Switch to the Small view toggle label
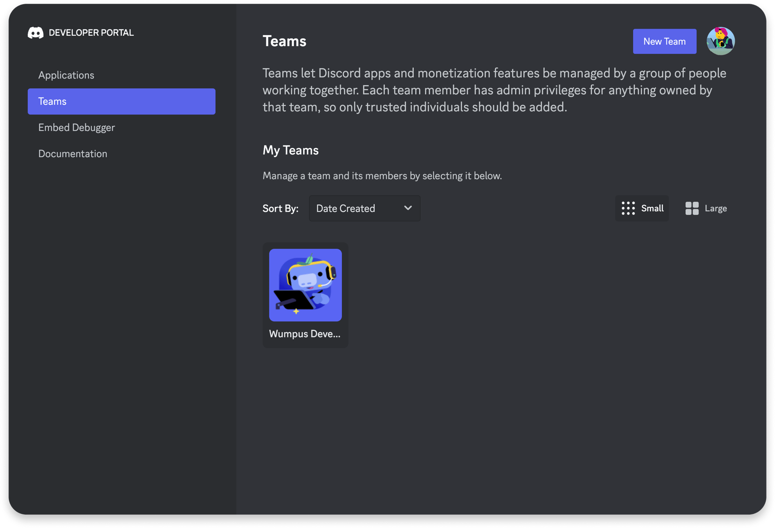Viewport: 775px width, 528px height. pyautogui.click(x=652, y=208)
